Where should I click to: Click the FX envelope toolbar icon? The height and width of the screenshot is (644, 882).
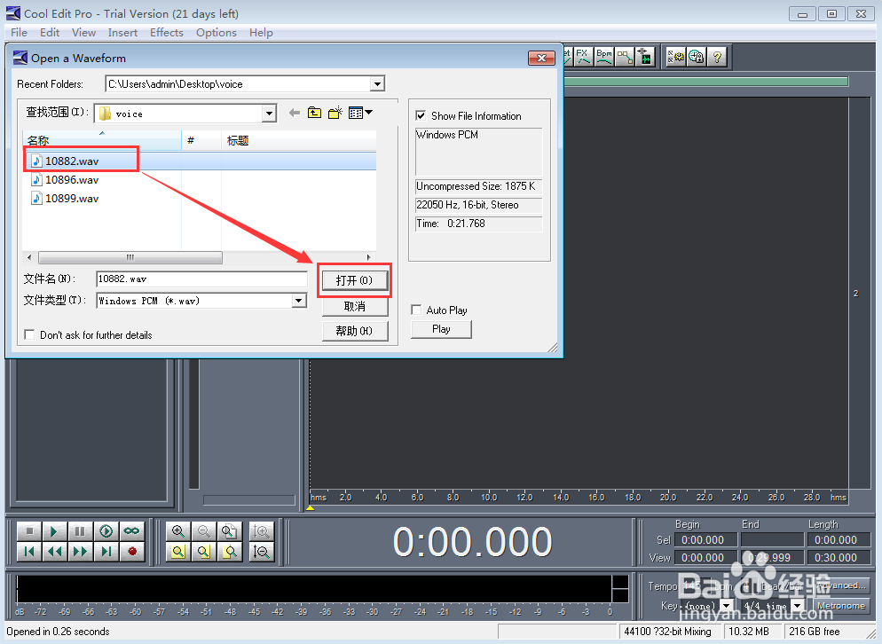point(583,57)
